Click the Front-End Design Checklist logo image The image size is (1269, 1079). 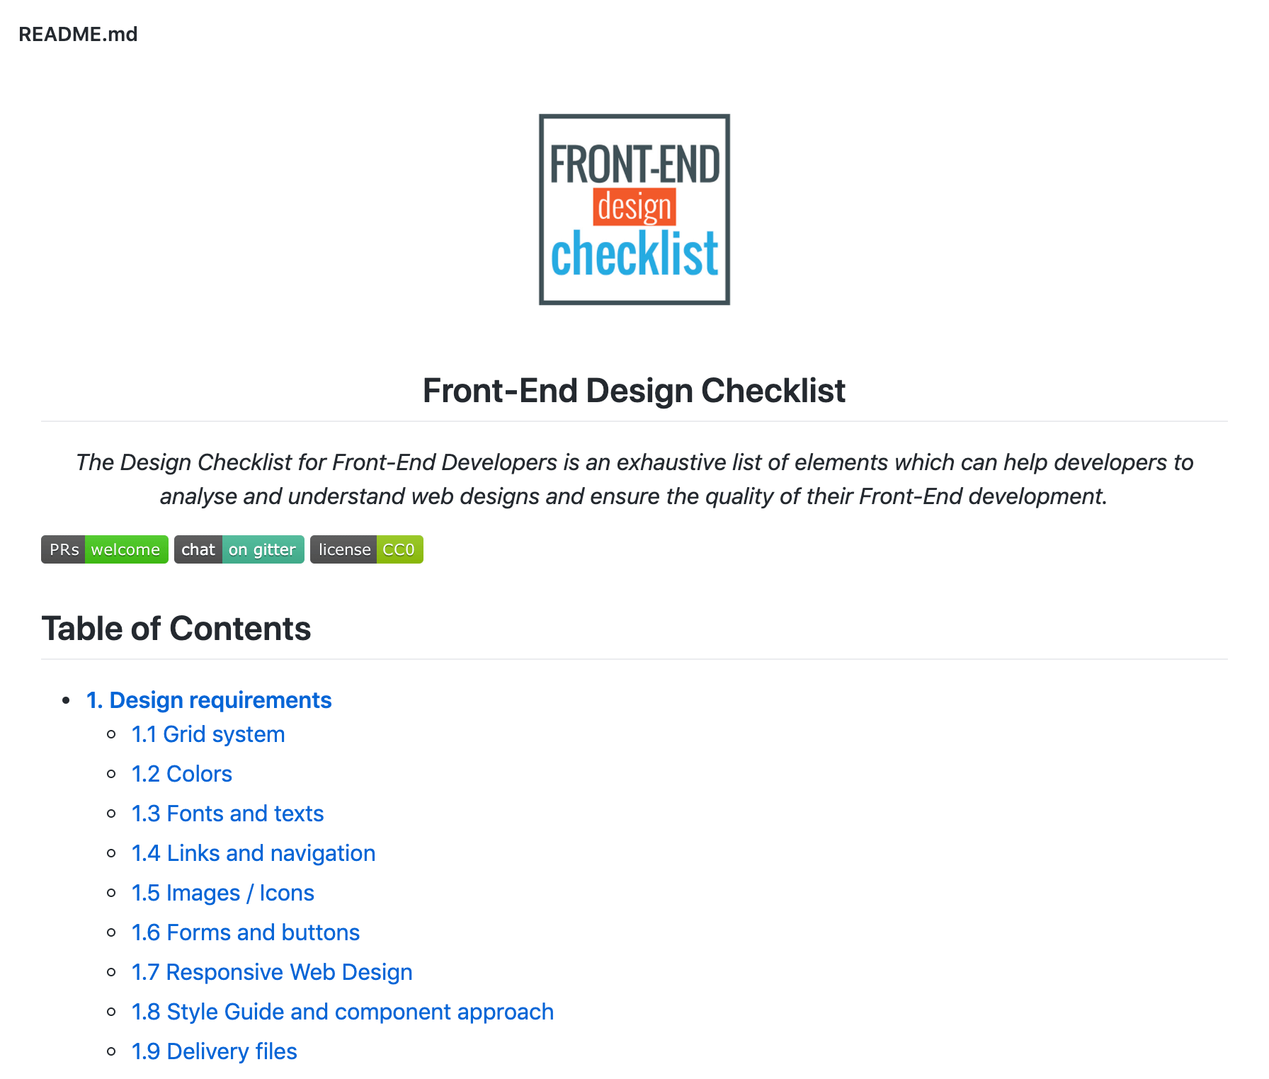[634, 210]
